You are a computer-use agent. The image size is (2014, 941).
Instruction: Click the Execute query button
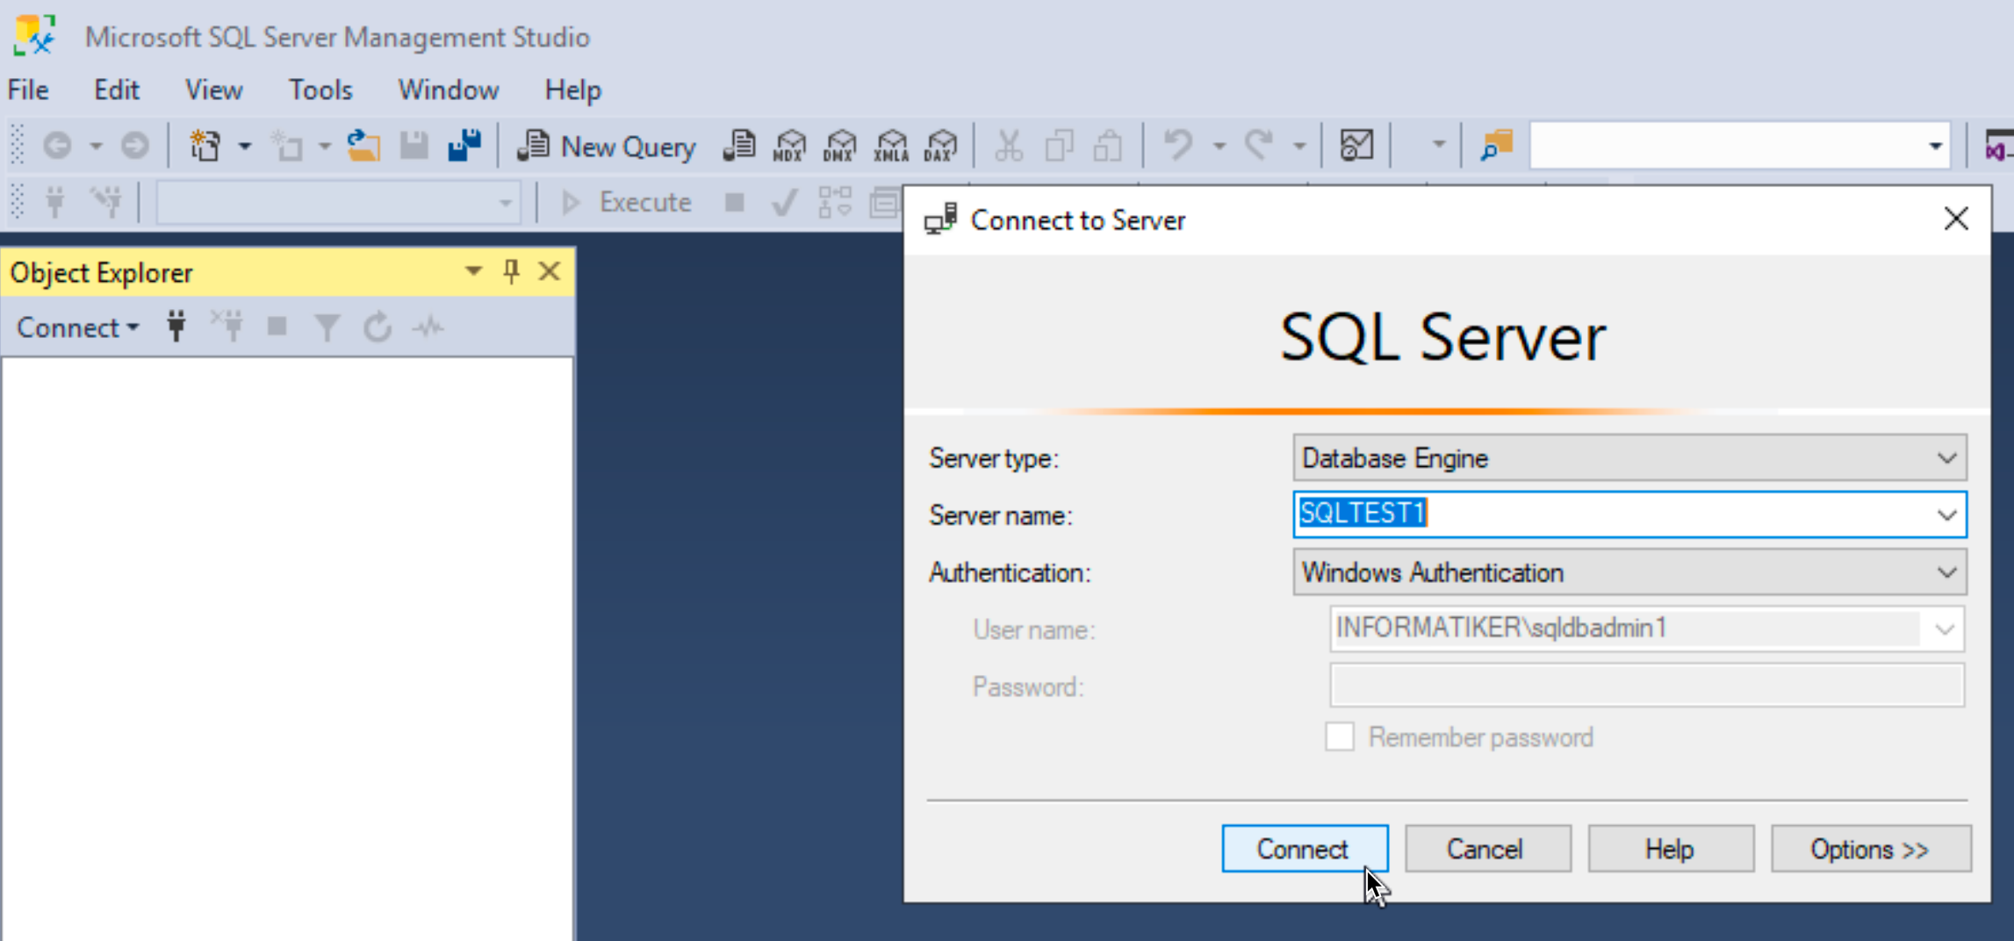coord(626,203)
